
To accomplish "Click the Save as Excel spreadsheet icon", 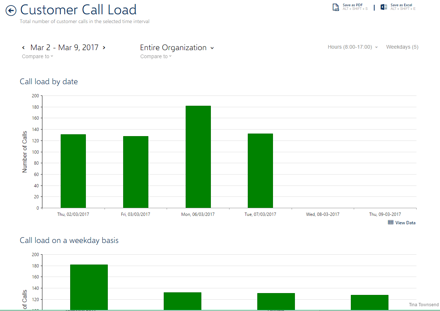I will [384, 7].
